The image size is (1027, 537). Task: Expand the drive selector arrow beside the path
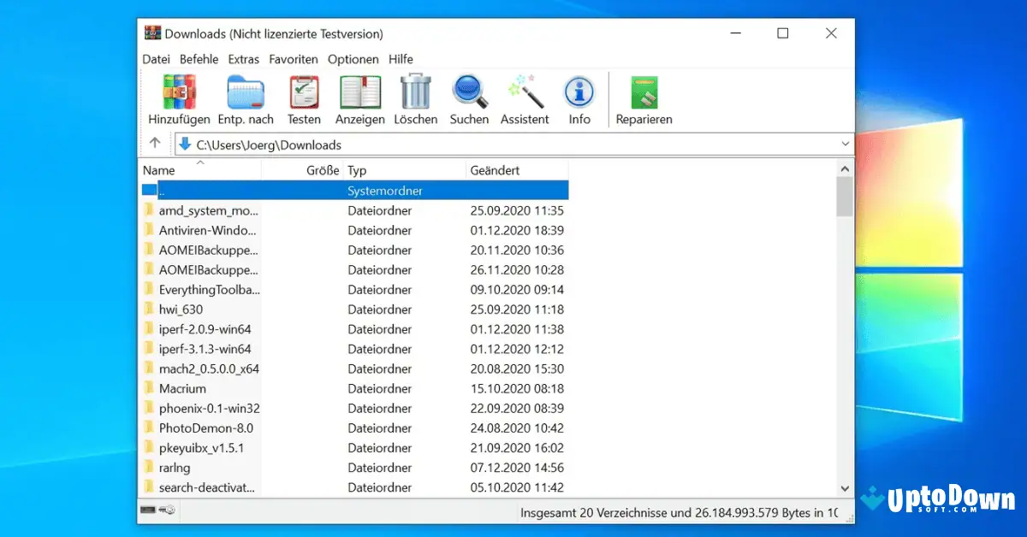tap(186, 144)
